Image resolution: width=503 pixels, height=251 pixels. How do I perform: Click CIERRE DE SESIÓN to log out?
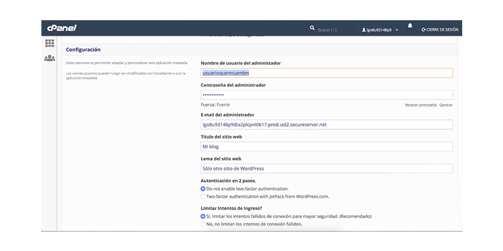pos(440,30)
